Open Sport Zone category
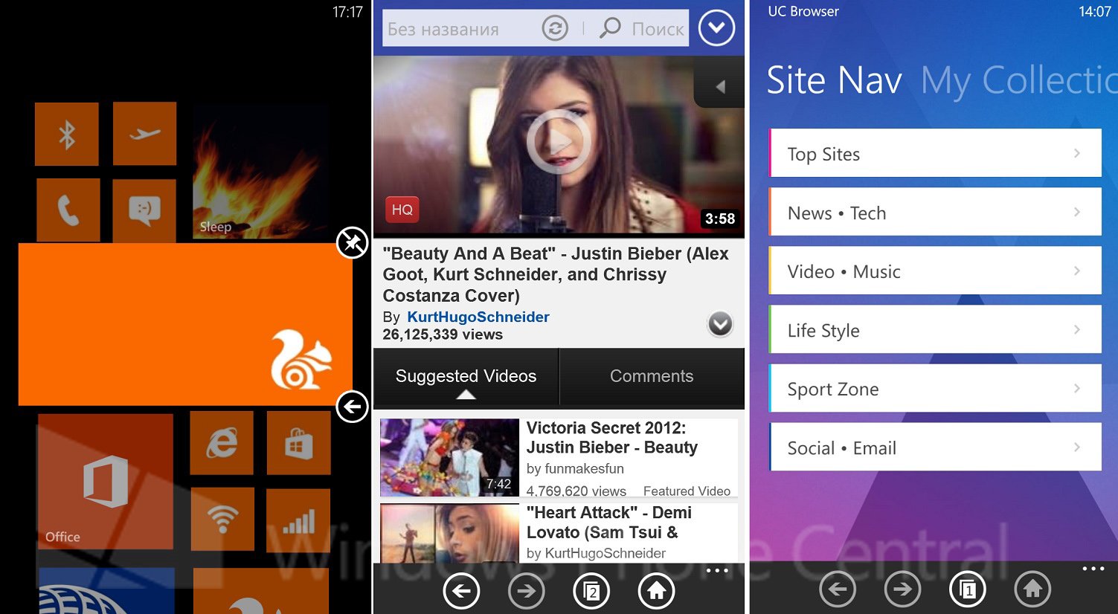The image size is (1118, 614). (934, 388)
